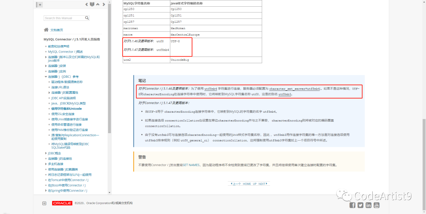Open 使用SSL安全连接 in the sidebar
The height and width of the screenshot is (214, 426).
[63, 114]
